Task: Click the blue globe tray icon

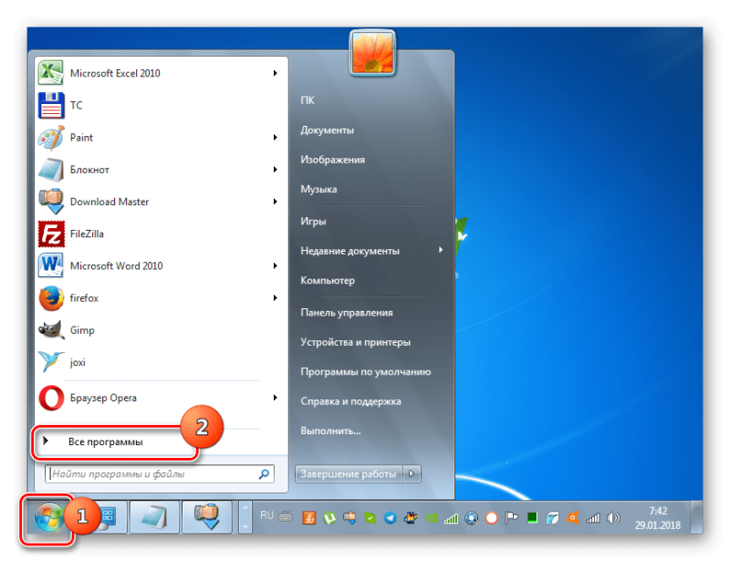Action: [471, 518]
